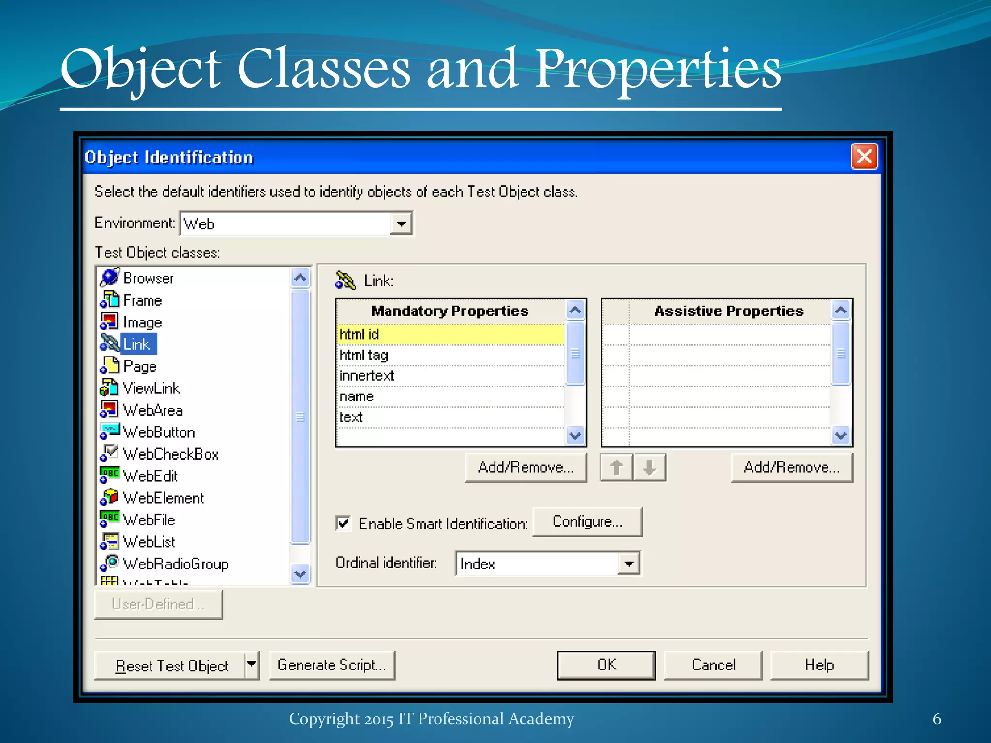Click the Frame class icon
This screenshot has width=991, height=743.
coord(110,300)
